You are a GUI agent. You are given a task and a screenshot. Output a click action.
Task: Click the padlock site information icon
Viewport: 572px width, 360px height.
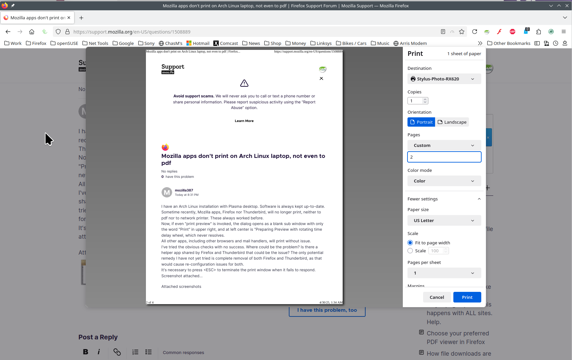coord(67,32)
